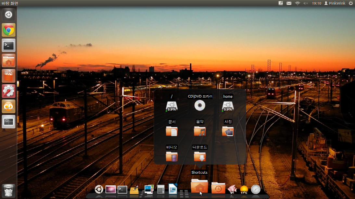Open terminal icon in the bottom dock
This screenshot has height=199, width=355.
click(122, 190)
